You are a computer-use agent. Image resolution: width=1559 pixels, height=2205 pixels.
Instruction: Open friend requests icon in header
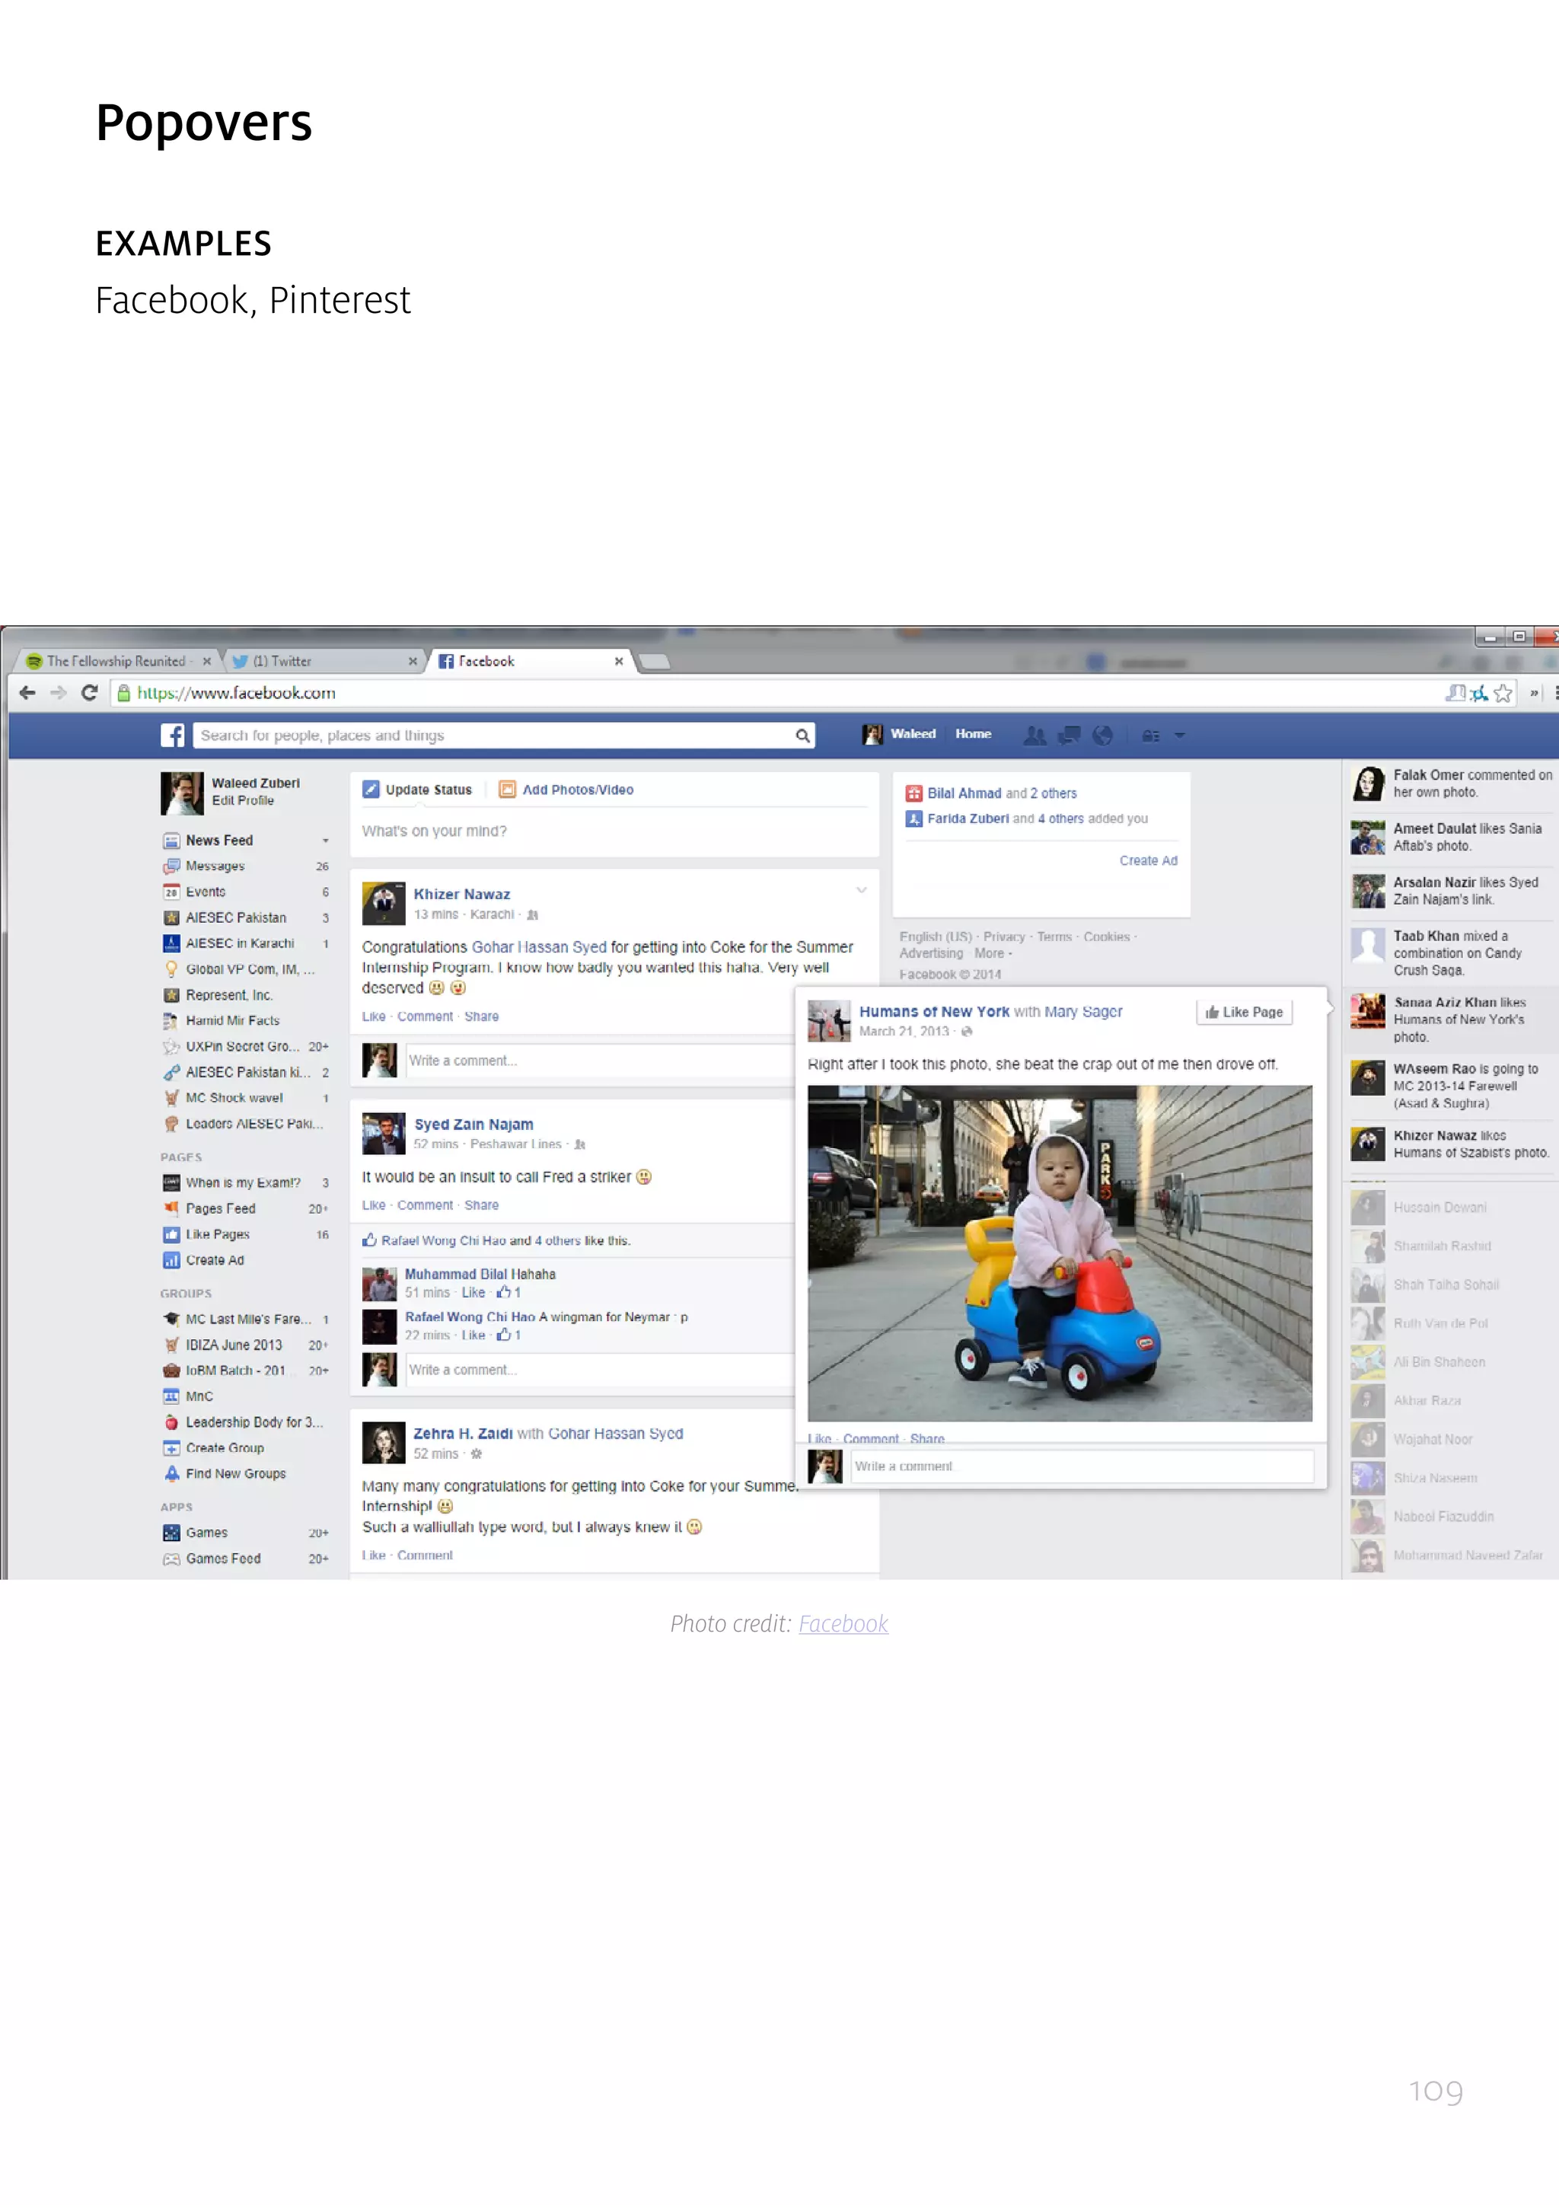point(1034,736)
